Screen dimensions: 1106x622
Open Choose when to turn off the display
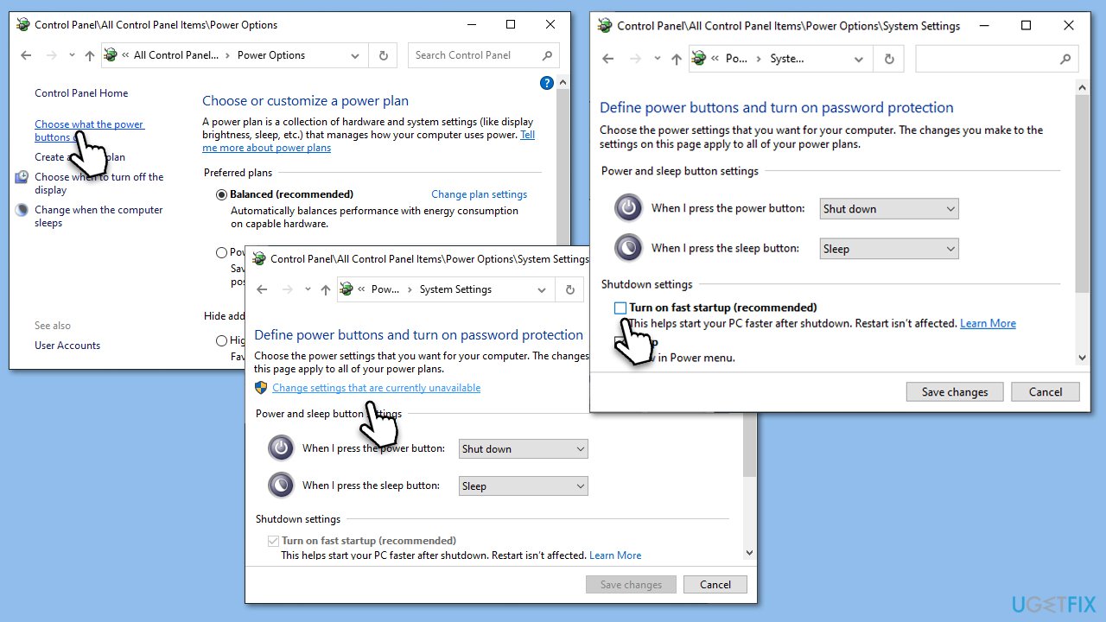pyautogui.click(x=99, y=183)
